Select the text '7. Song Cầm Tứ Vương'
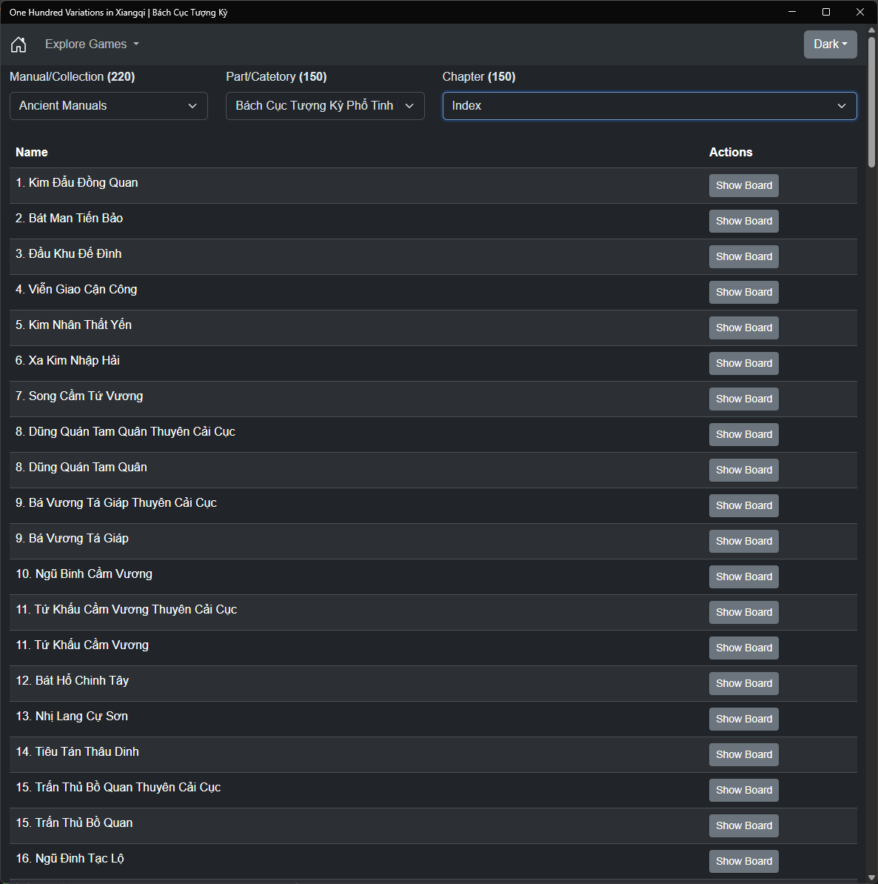 pos(79,396)
